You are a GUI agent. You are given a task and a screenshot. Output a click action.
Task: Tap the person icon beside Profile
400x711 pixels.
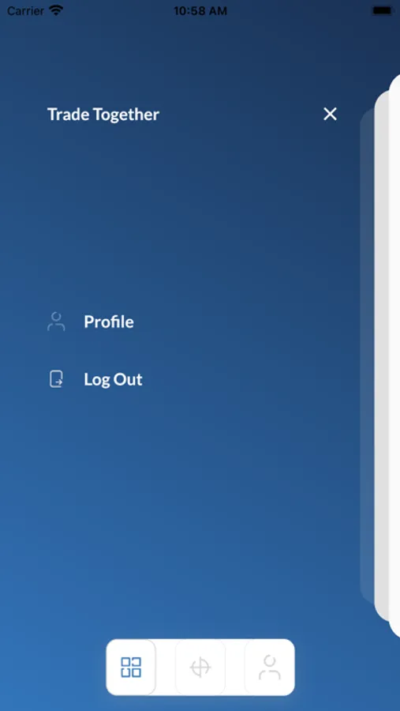coord(56,322)
